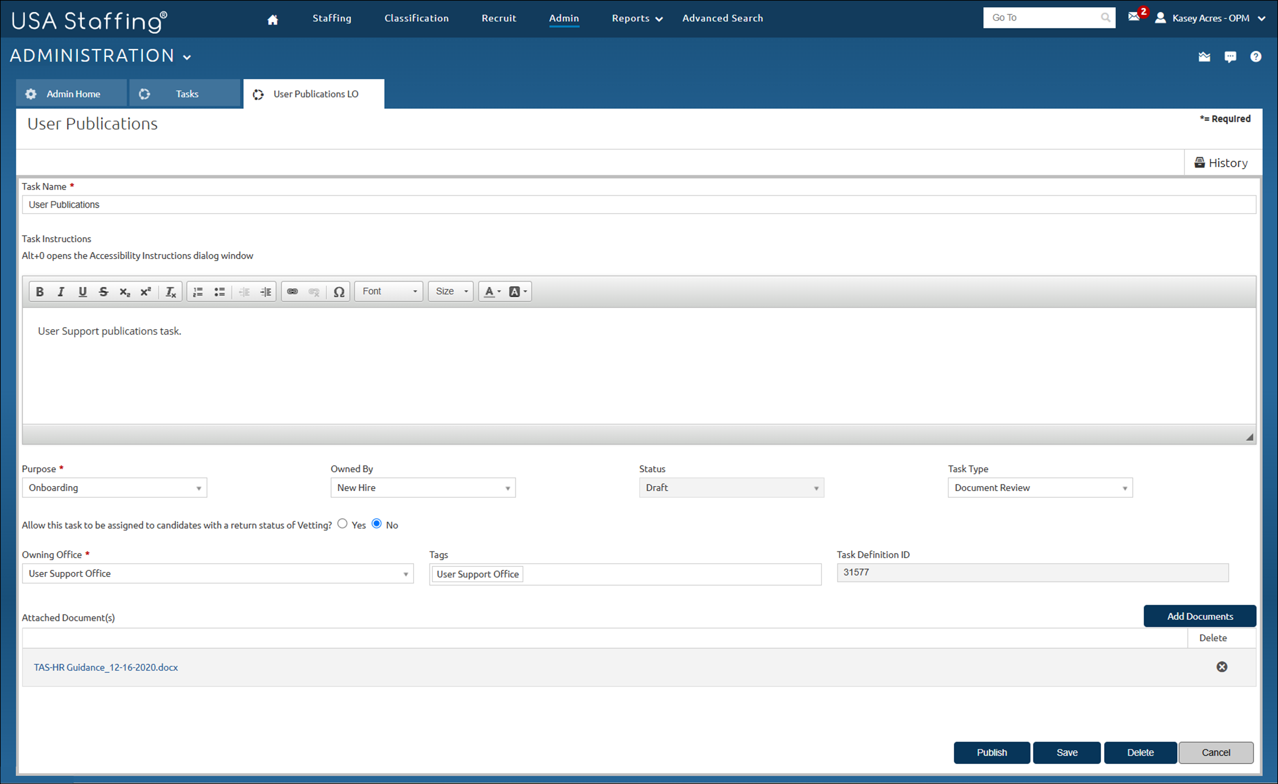This screenshot has width=1278, height=784.
Task: Open Advanced Search
Action: (x=722, y=18)
